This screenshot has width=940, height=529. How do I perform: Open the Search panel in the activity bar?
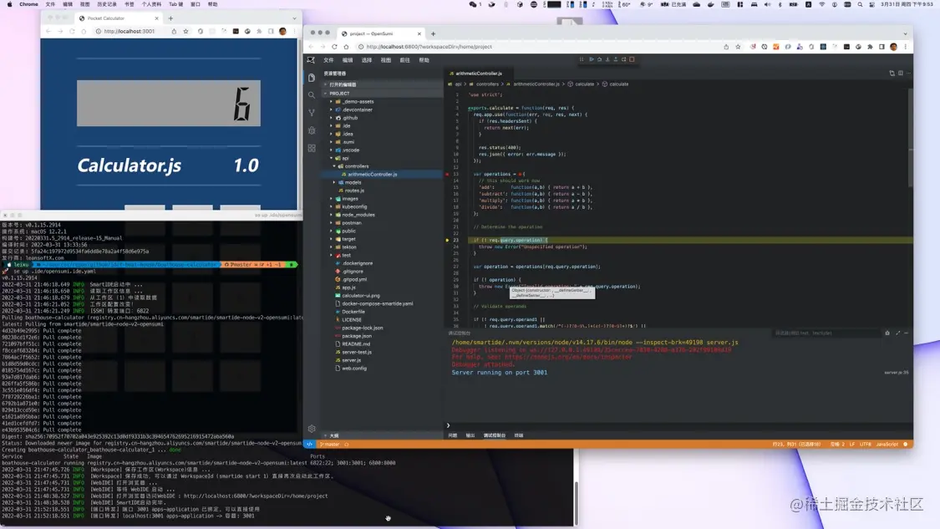pos(312,95)
